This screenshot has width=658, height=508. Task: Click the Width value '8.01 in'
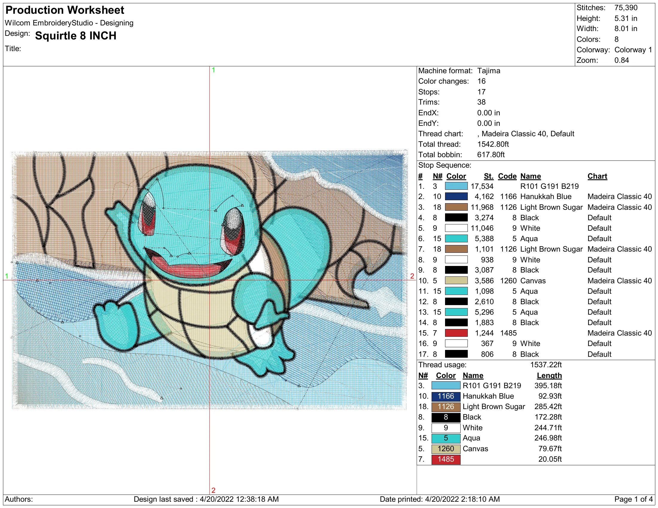(x=626, y=29)
